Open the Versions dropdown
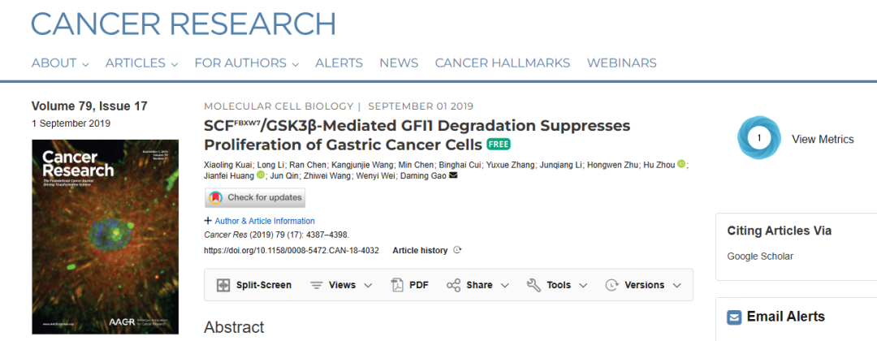Image resolution: width=877 pixels, height=341 pixels. 643,285
